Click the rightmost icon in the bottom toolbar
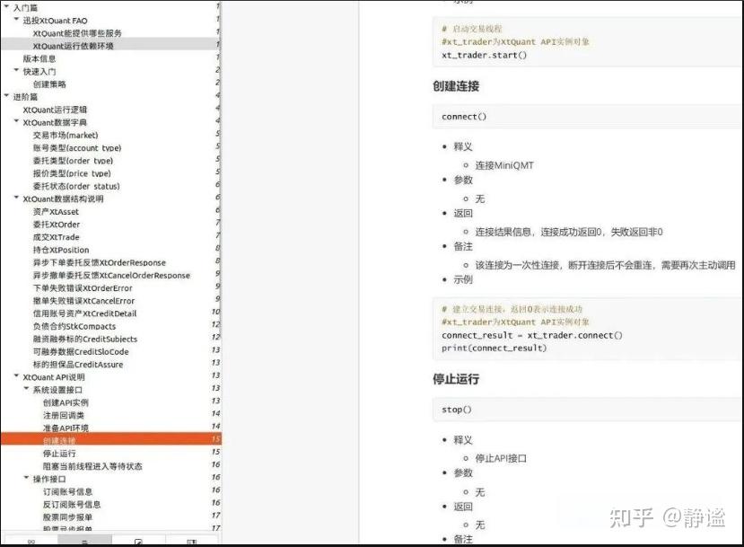 (x=190, y=542)
